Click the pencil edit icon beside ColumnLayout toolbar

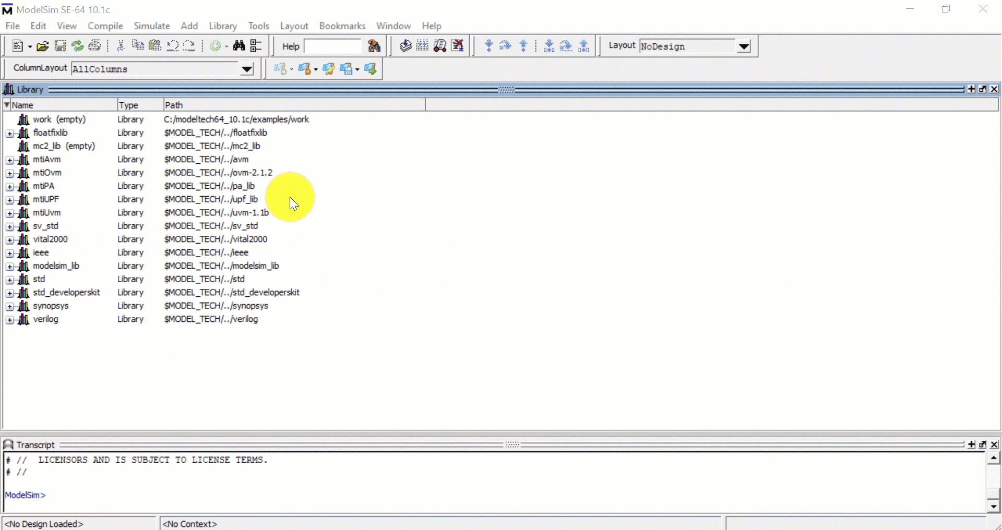[328, 68]
